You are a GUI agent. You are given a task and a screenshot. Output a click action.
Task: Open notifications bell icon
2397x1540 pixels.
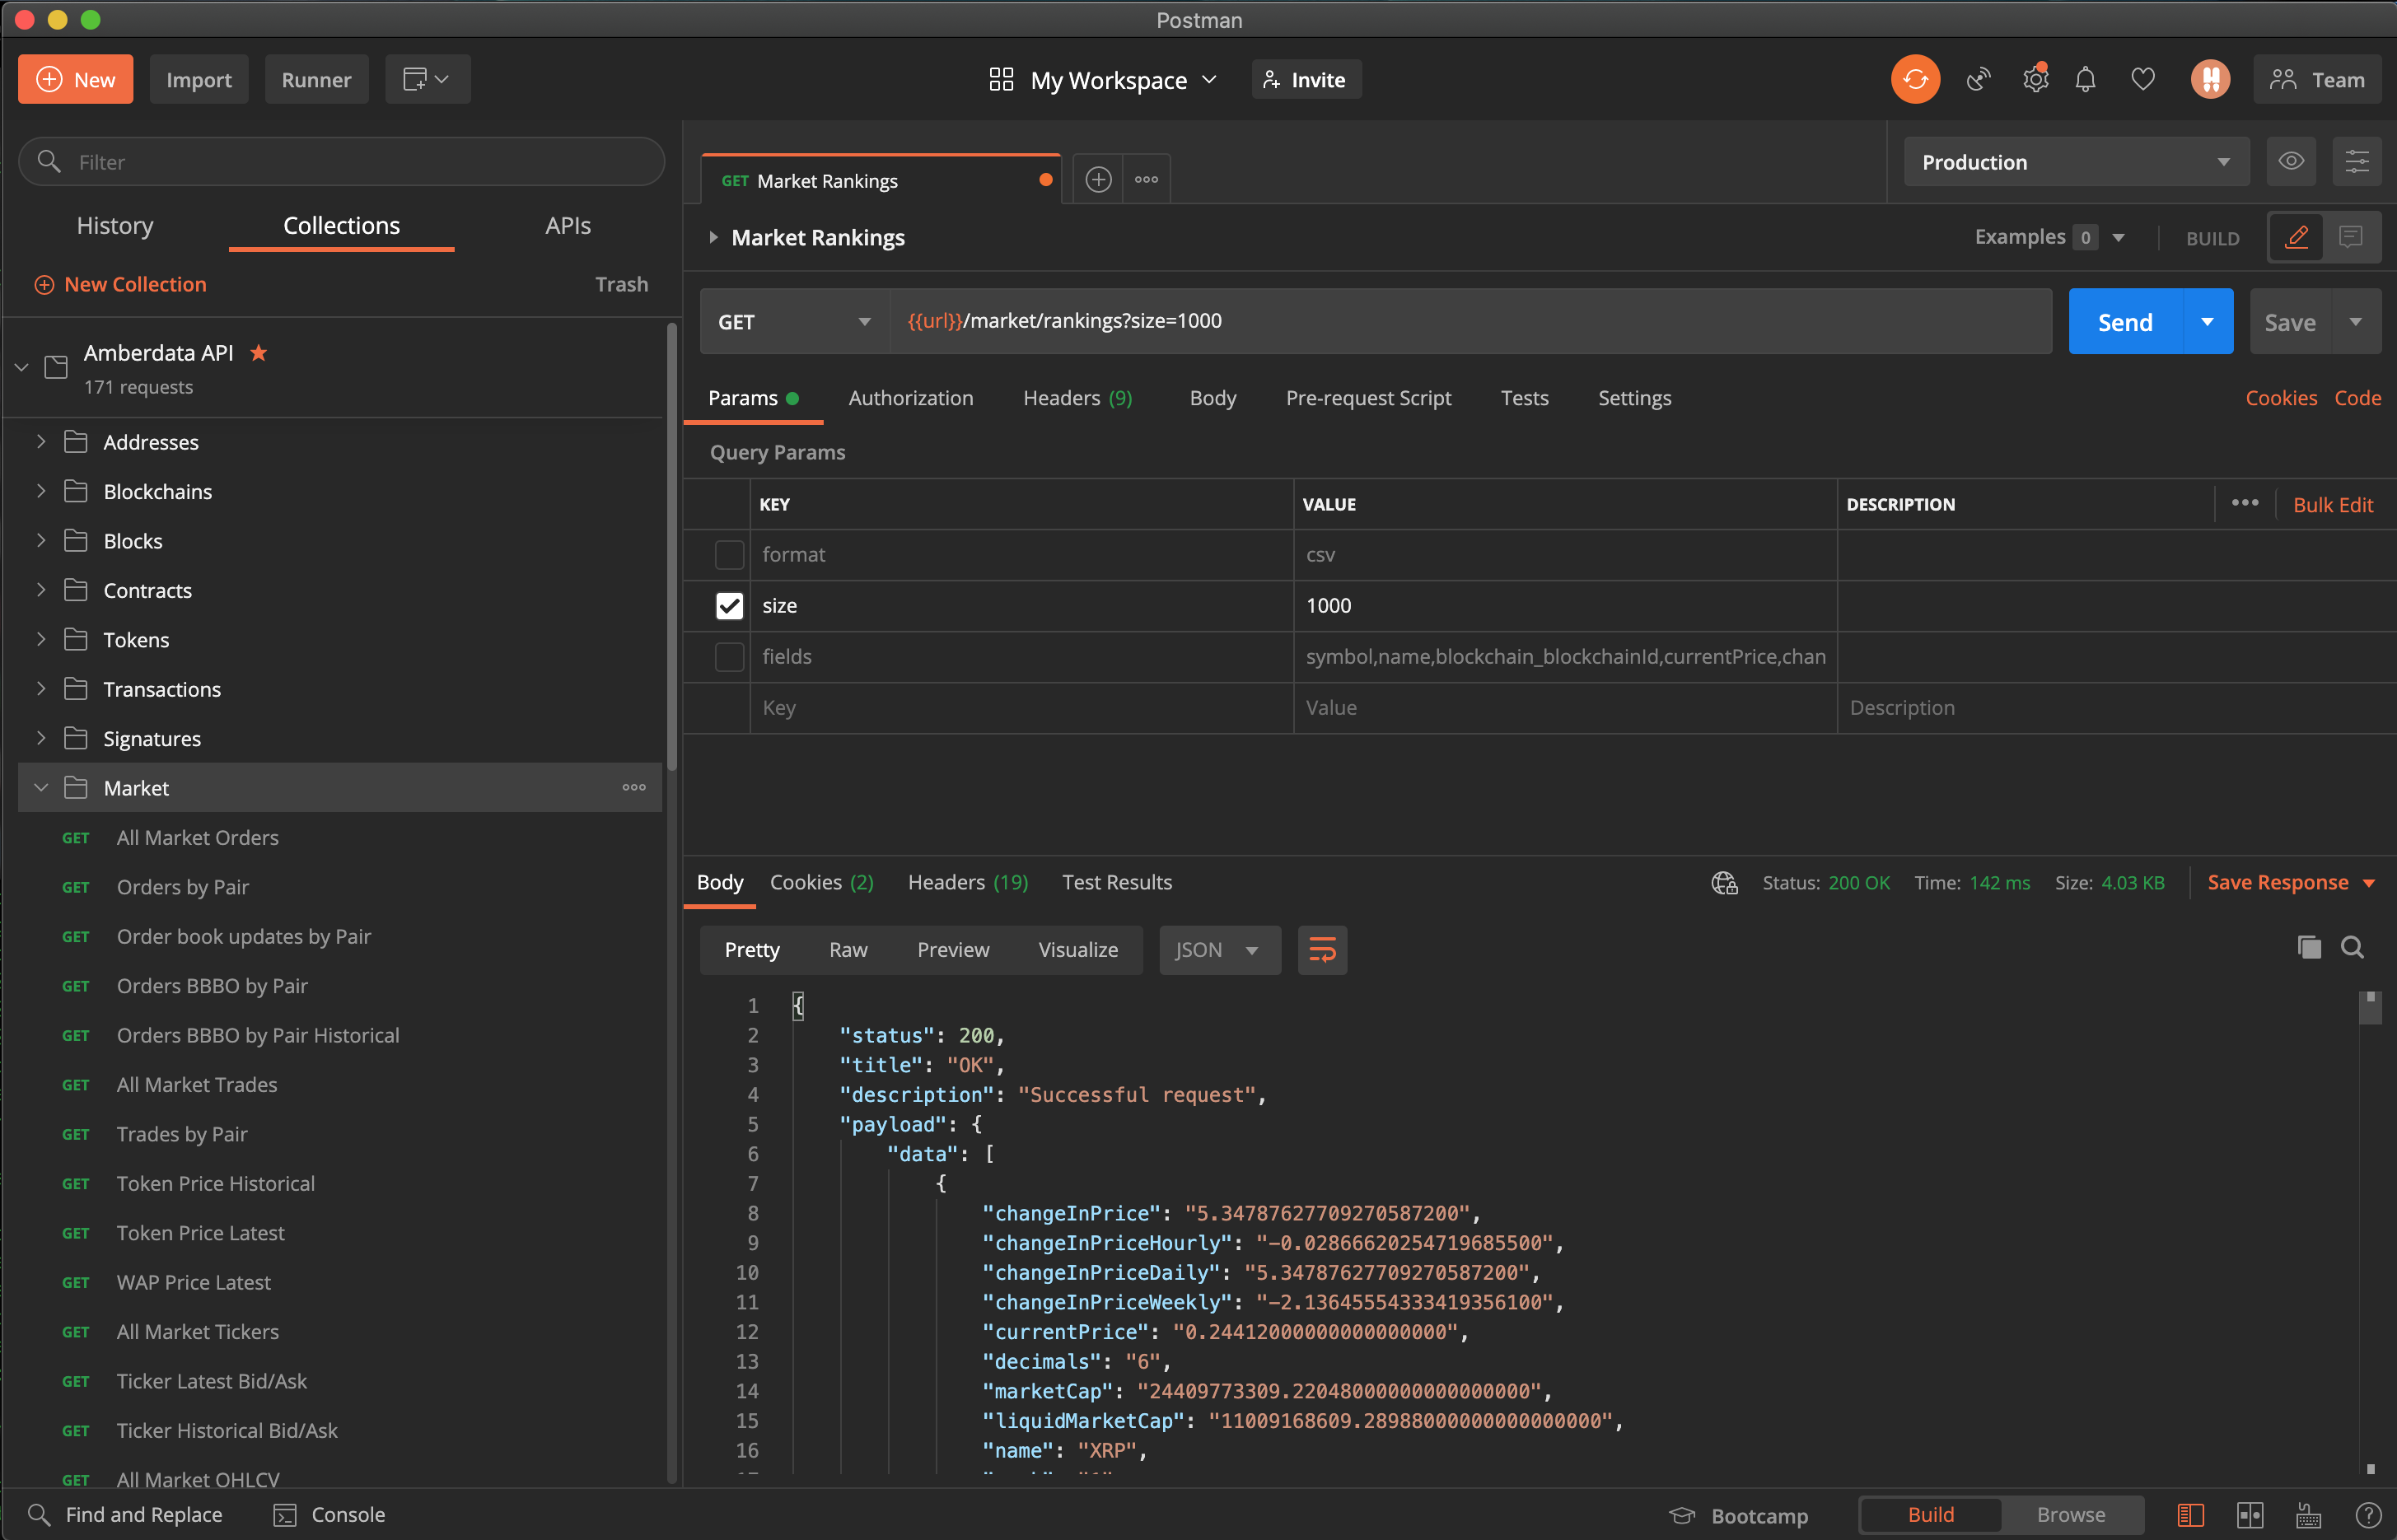[2085, 79]
